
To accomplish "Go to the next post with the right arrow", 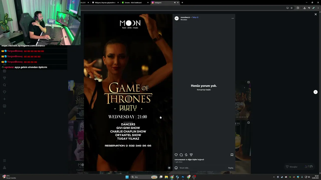I will point(315,92).
